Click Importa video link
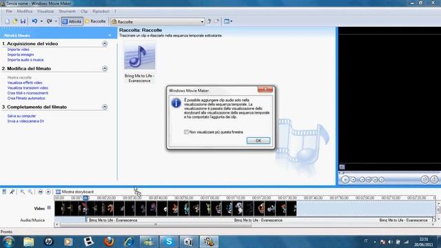The width and height of the screenshot is (441, 248). click(19, 50)
